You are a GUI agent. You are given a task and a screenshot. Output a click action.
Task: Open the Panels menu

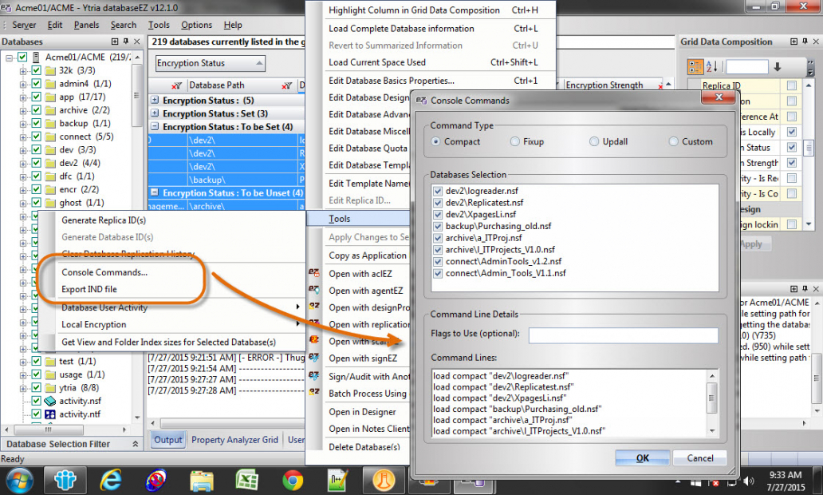tap(87, 25)
